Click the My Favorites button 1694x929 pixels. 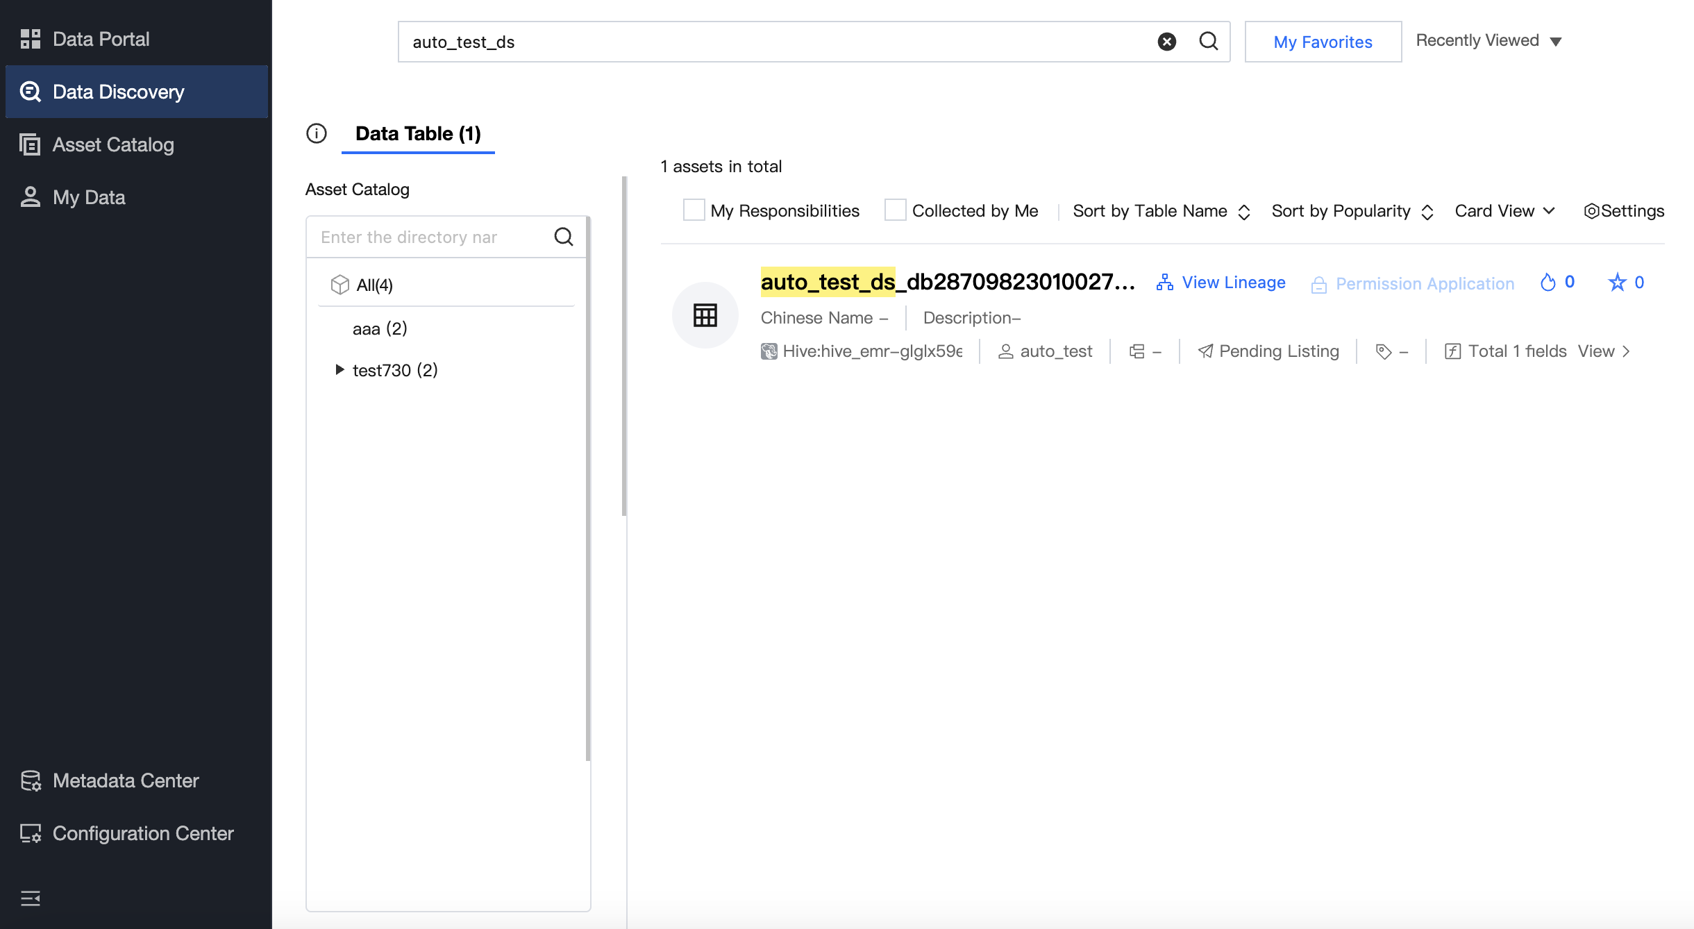[1323, 42]
